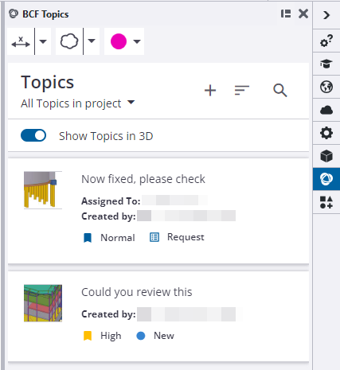The height and width of the screenshot is (370, 340).
Task: Open the All Topics in project filter
Action: [x=78, y=103]
